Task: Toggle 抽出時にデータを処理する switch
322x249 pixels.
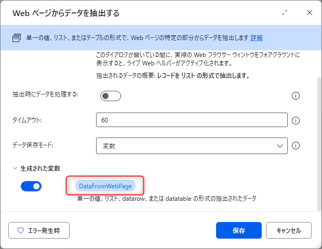Action: pyautogui.click(x=111, y=96)
